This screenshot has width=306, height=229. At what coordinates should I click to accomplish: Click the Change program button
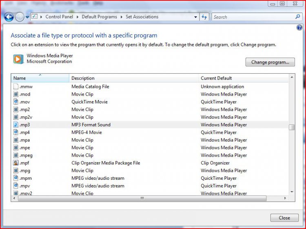click(x=270, y=62)
